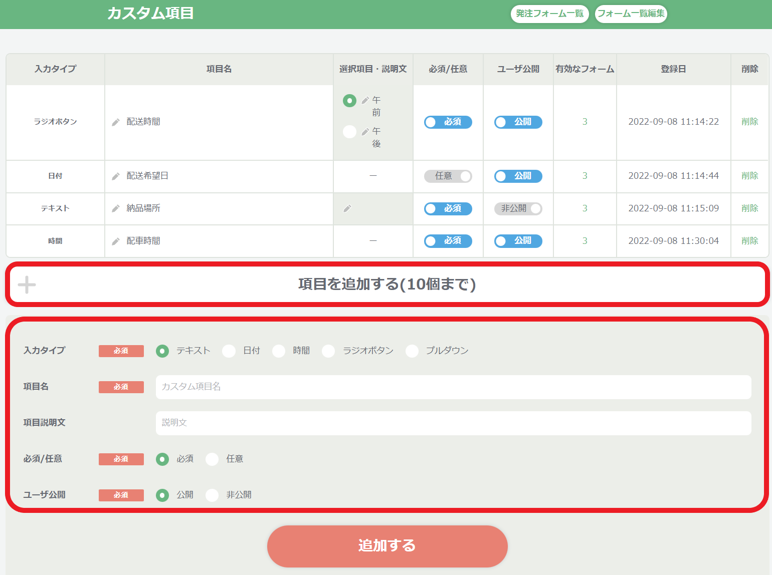
Task: Click the カスタム項目 page title
Action: [x=151, y=13]
